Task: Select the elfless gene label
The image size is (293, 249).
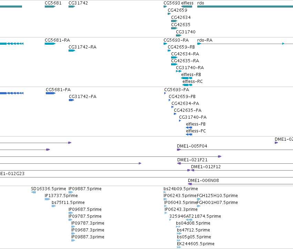Action: point(187,3)
